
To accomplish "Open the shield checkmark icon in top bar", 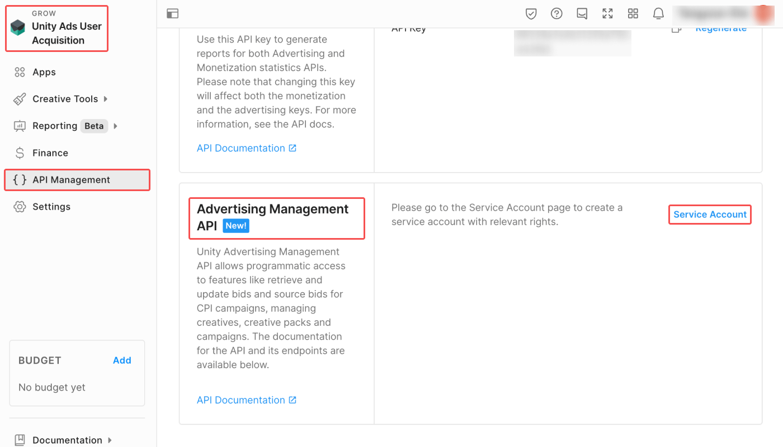I will click(x=531, y=14).
